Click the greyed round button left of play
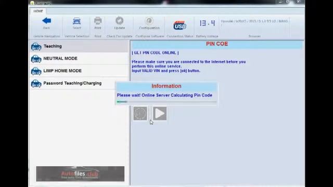The image size is (333, 187). pos(140,113)
